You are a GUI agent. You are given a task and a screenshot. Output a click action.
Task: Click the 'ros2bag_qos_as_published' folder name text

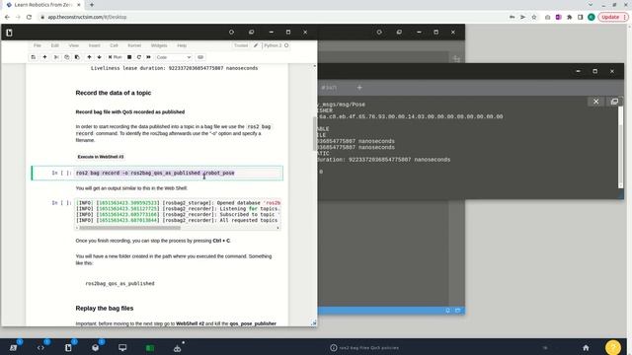(x=119, y=283)
